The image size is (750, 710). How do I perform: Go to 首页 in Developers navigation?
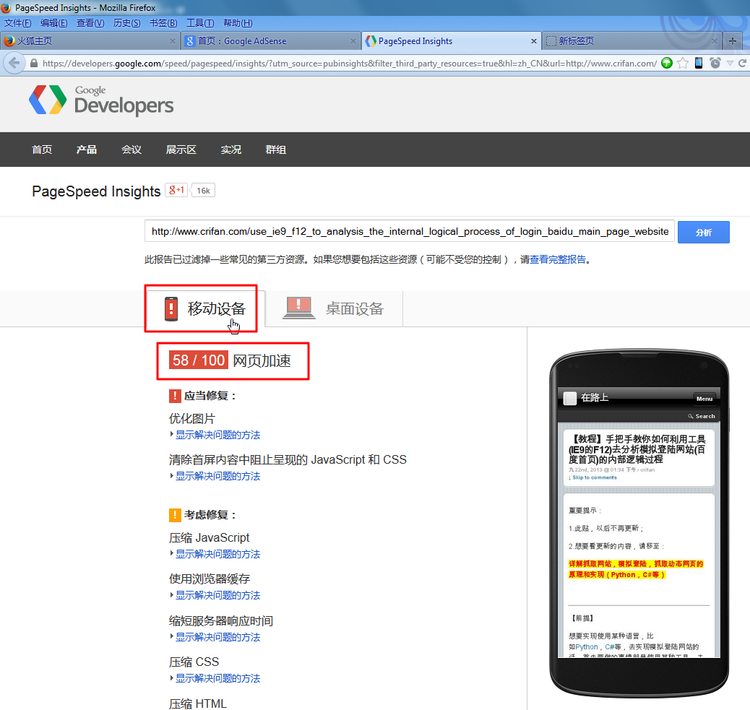tap(42, 150)
